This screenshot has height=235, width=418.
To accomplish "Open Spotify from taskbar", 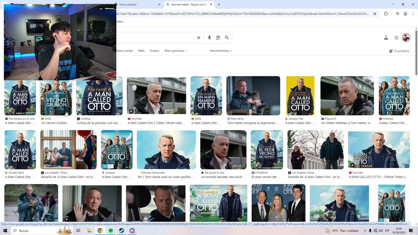I will tap(111, 231).
